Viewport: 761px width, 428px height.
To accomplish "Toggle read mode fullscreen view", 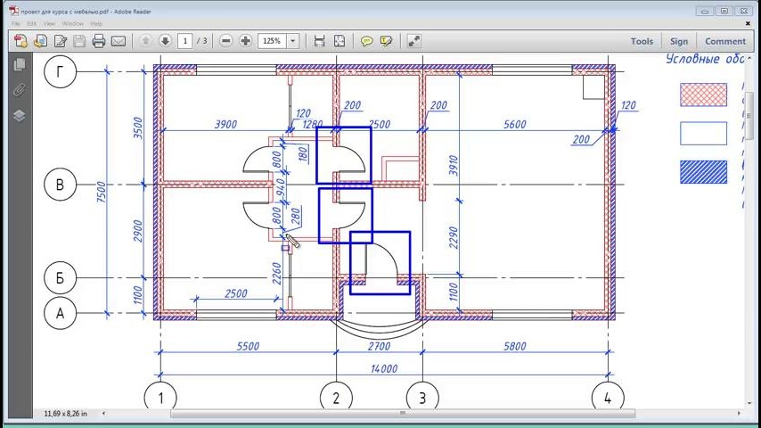I will coord(413,41).
